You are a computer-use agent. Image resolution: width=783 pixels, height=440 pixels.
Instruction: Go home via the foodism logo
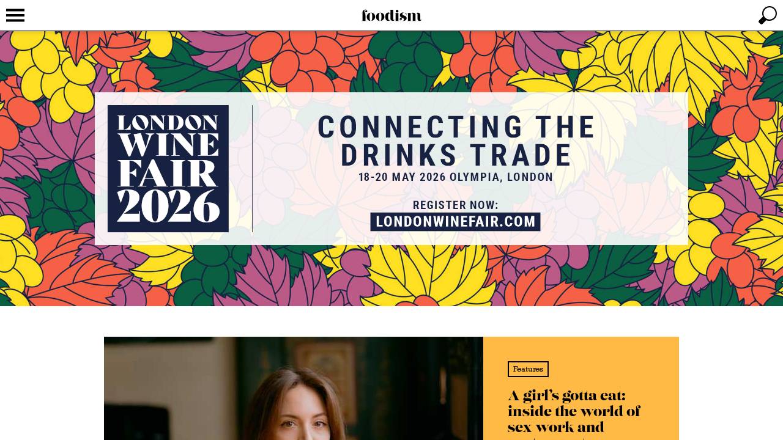coord(391,15)
